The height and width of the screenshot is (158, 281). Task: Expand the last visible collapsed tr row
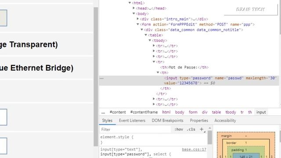[154, 104]
